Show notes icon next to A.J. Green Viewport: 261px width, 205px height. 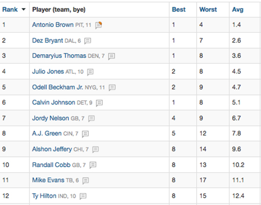click(x=85, y=134)
